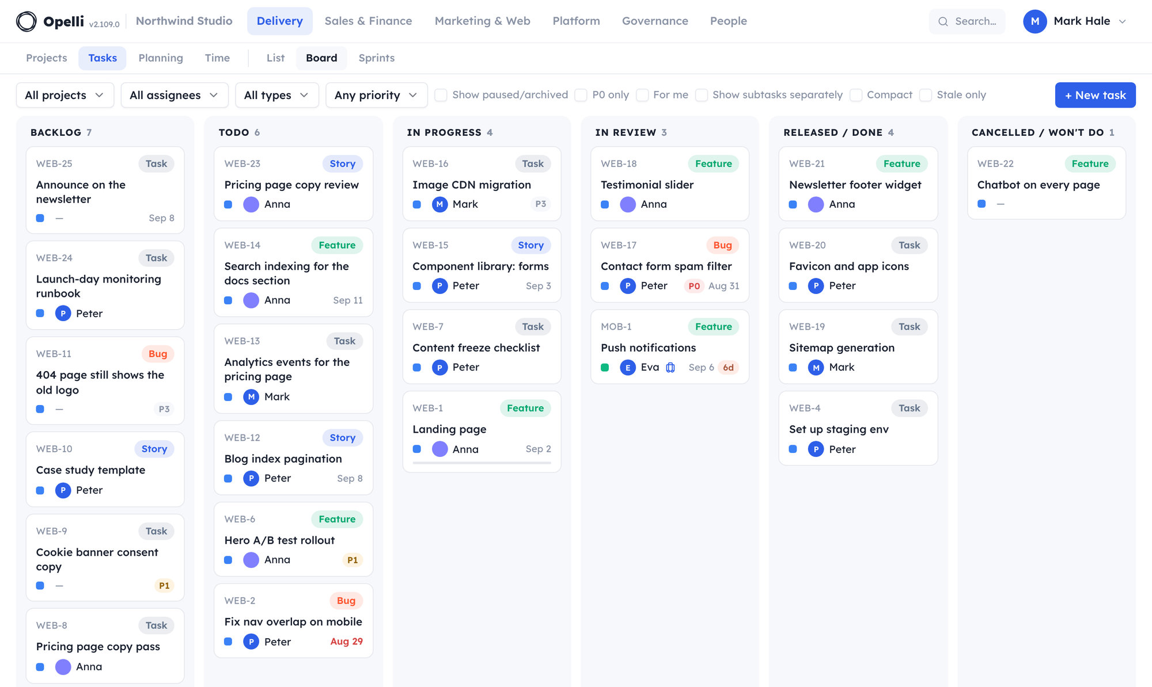The width and height of the screenshot is (1152, 687).
Task: Toggle the For me checkbox
Action: click(642, 95)
